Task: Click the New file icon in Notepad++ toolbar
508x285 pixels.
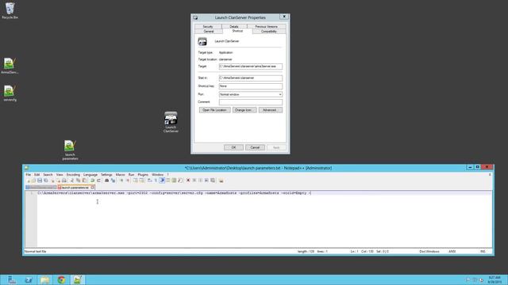Action: point(29,180)
